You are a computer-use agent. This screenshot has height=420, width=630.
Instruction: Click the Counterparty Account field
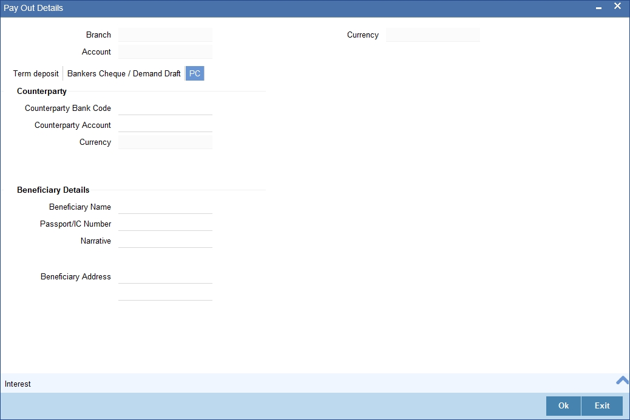point(165,125)
